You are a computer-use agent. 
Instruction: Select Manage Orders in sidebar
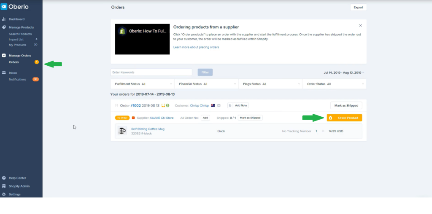click(x=20, y=56)
